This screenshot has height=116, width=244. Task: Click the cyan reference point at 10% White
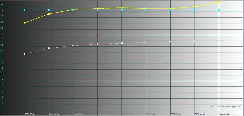click(24, 10)
